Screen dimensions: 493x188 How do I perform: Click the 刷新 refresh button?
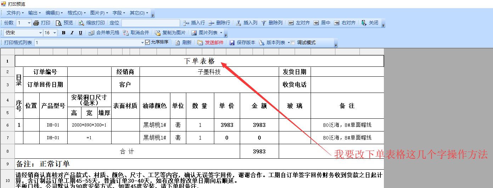pyautogui.click(x=183, y=43)
